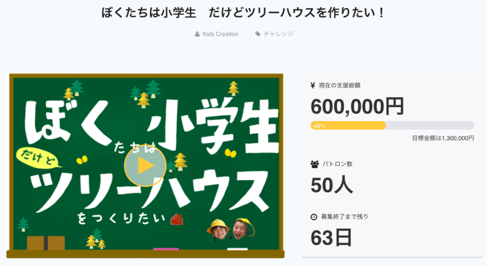The width and height of the screenshot is (487, 266).
Task: Click the clock icon beside 募集終了まで残り
Action: point(314,217)
